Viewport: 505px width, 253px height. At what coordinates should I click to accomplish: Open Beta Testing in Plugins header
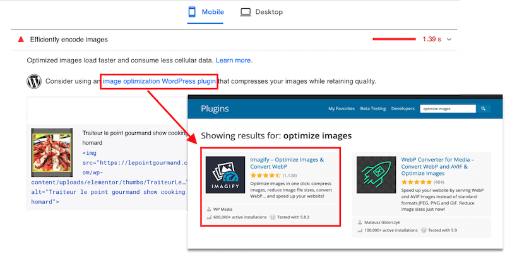click(373, 109)
